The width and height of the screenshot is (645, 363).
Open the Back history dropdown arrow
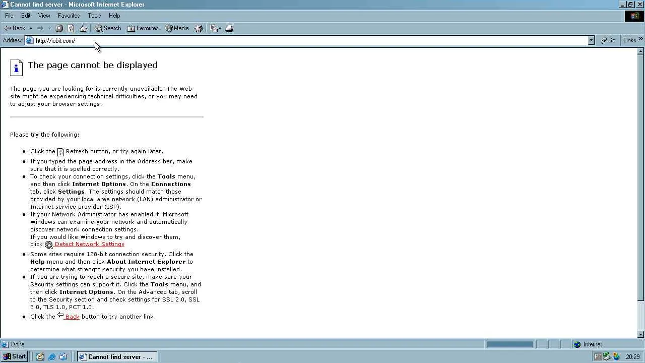pyautogui.click(x=31, y=28)
